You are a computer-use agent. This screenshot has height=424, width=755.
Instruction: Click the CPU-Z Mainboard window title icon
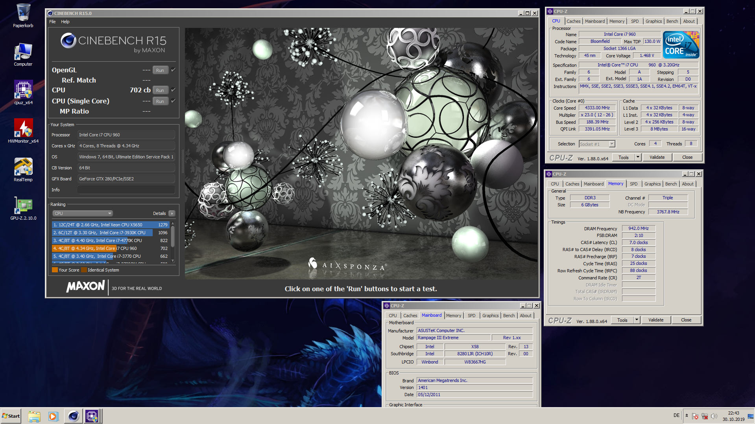[387, 306]
